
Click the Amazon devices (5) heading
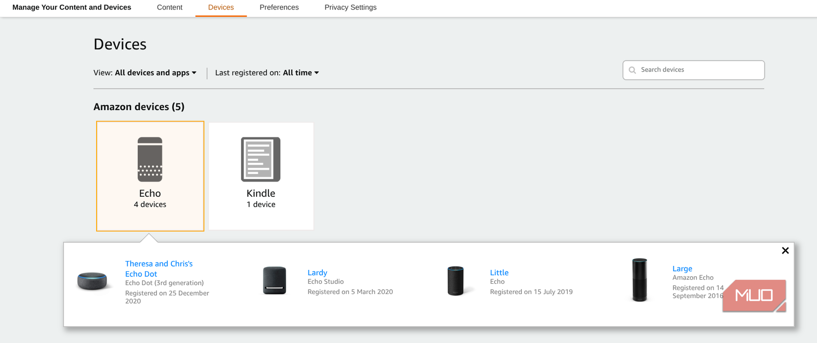coord(139,107)
